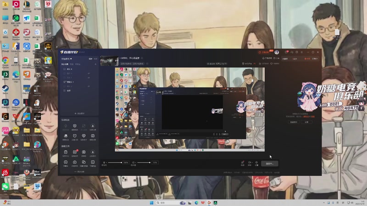Image resolution: width=367 pixels, height=206 pixels.
Task: Open customer service headset icon in the title bar
Action: [x=292, y=52]
